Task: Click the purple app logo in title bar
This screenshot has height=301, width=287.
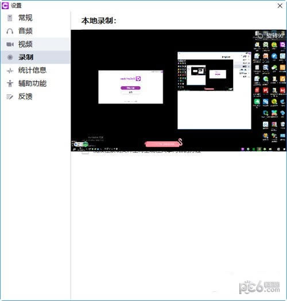Action: point(5,6)
